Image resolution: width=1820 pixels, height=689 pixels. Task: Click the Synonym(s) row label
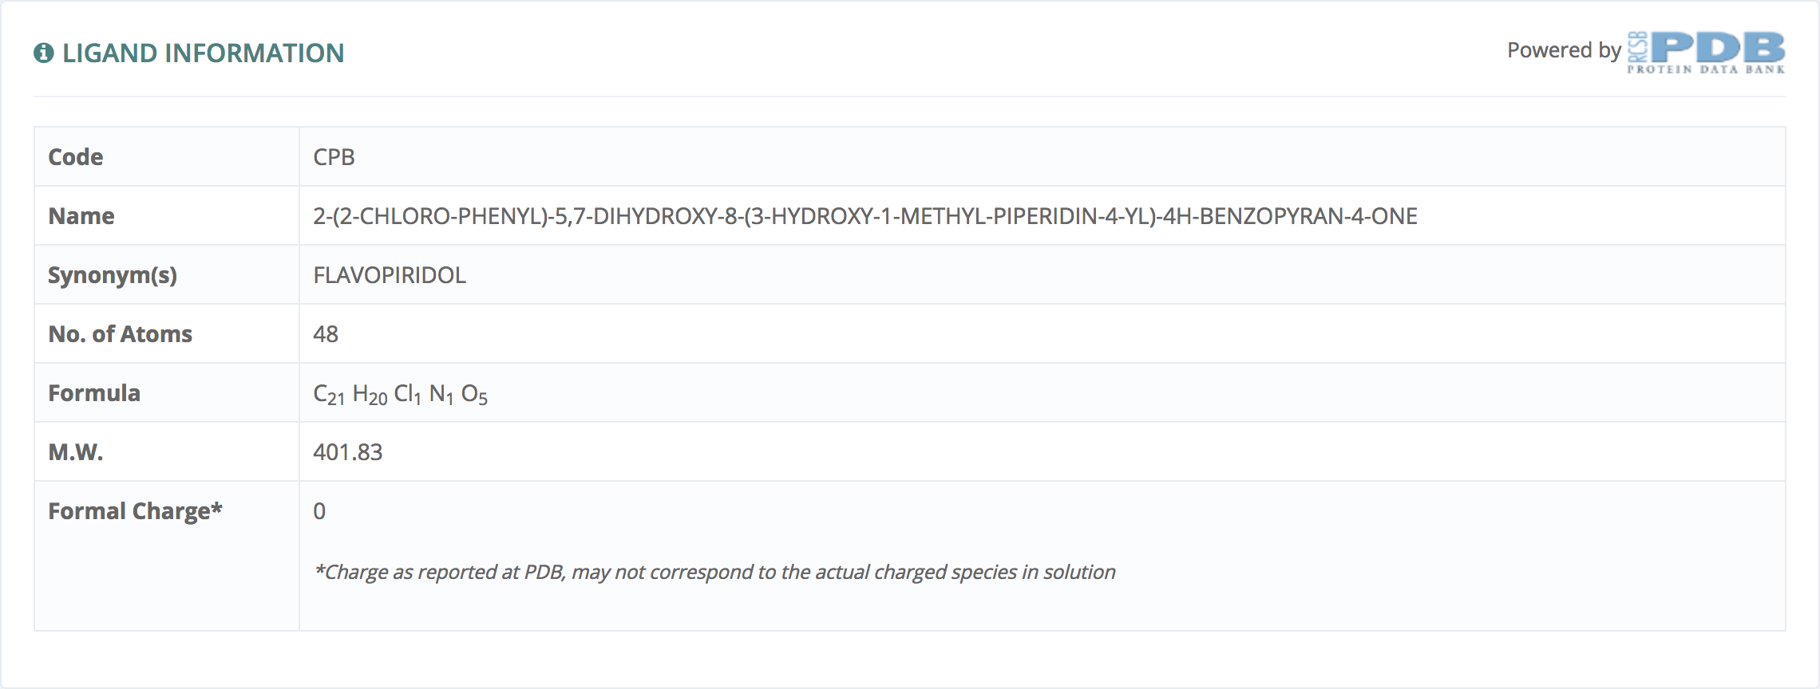point(113,275)
